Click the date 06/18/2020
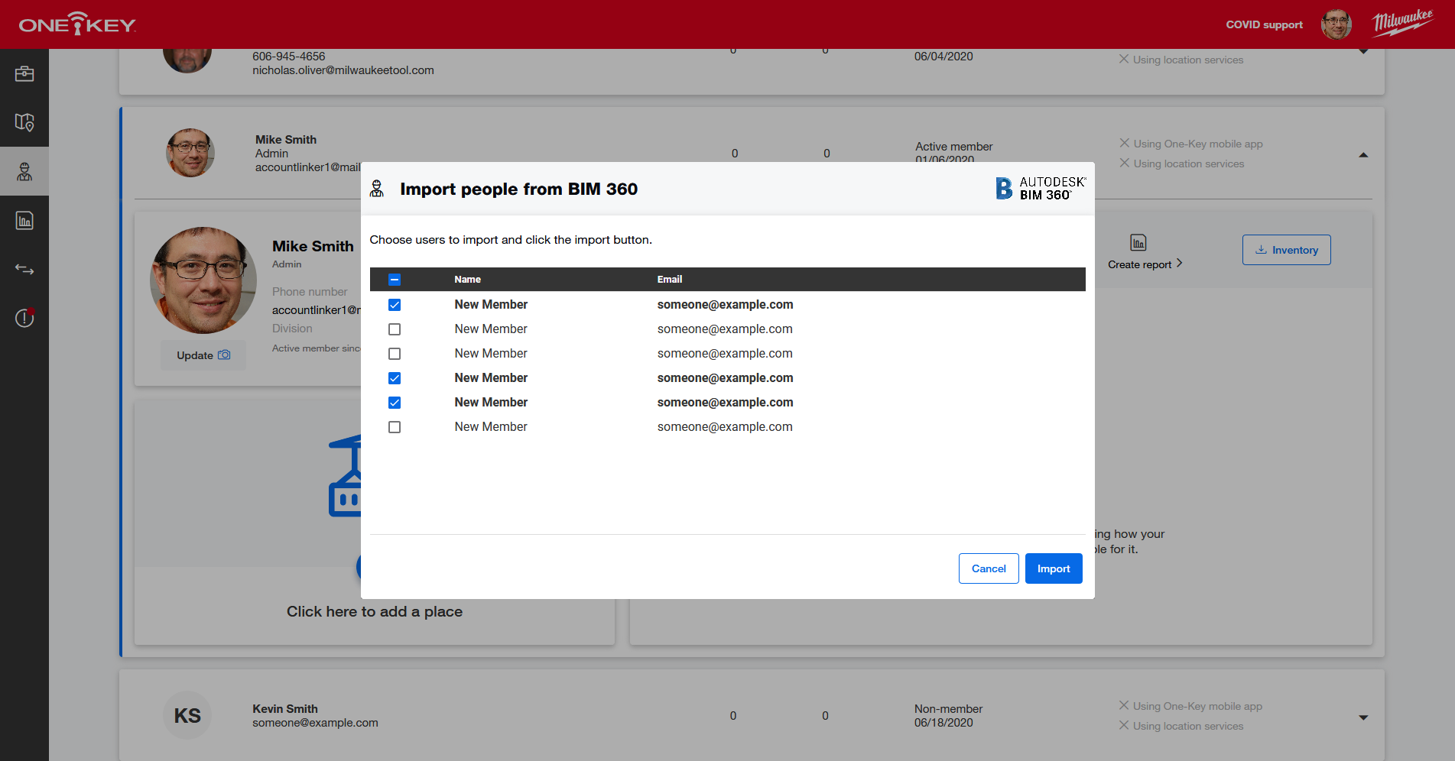This screenshot has height=761, width=1455. (943, 723)
